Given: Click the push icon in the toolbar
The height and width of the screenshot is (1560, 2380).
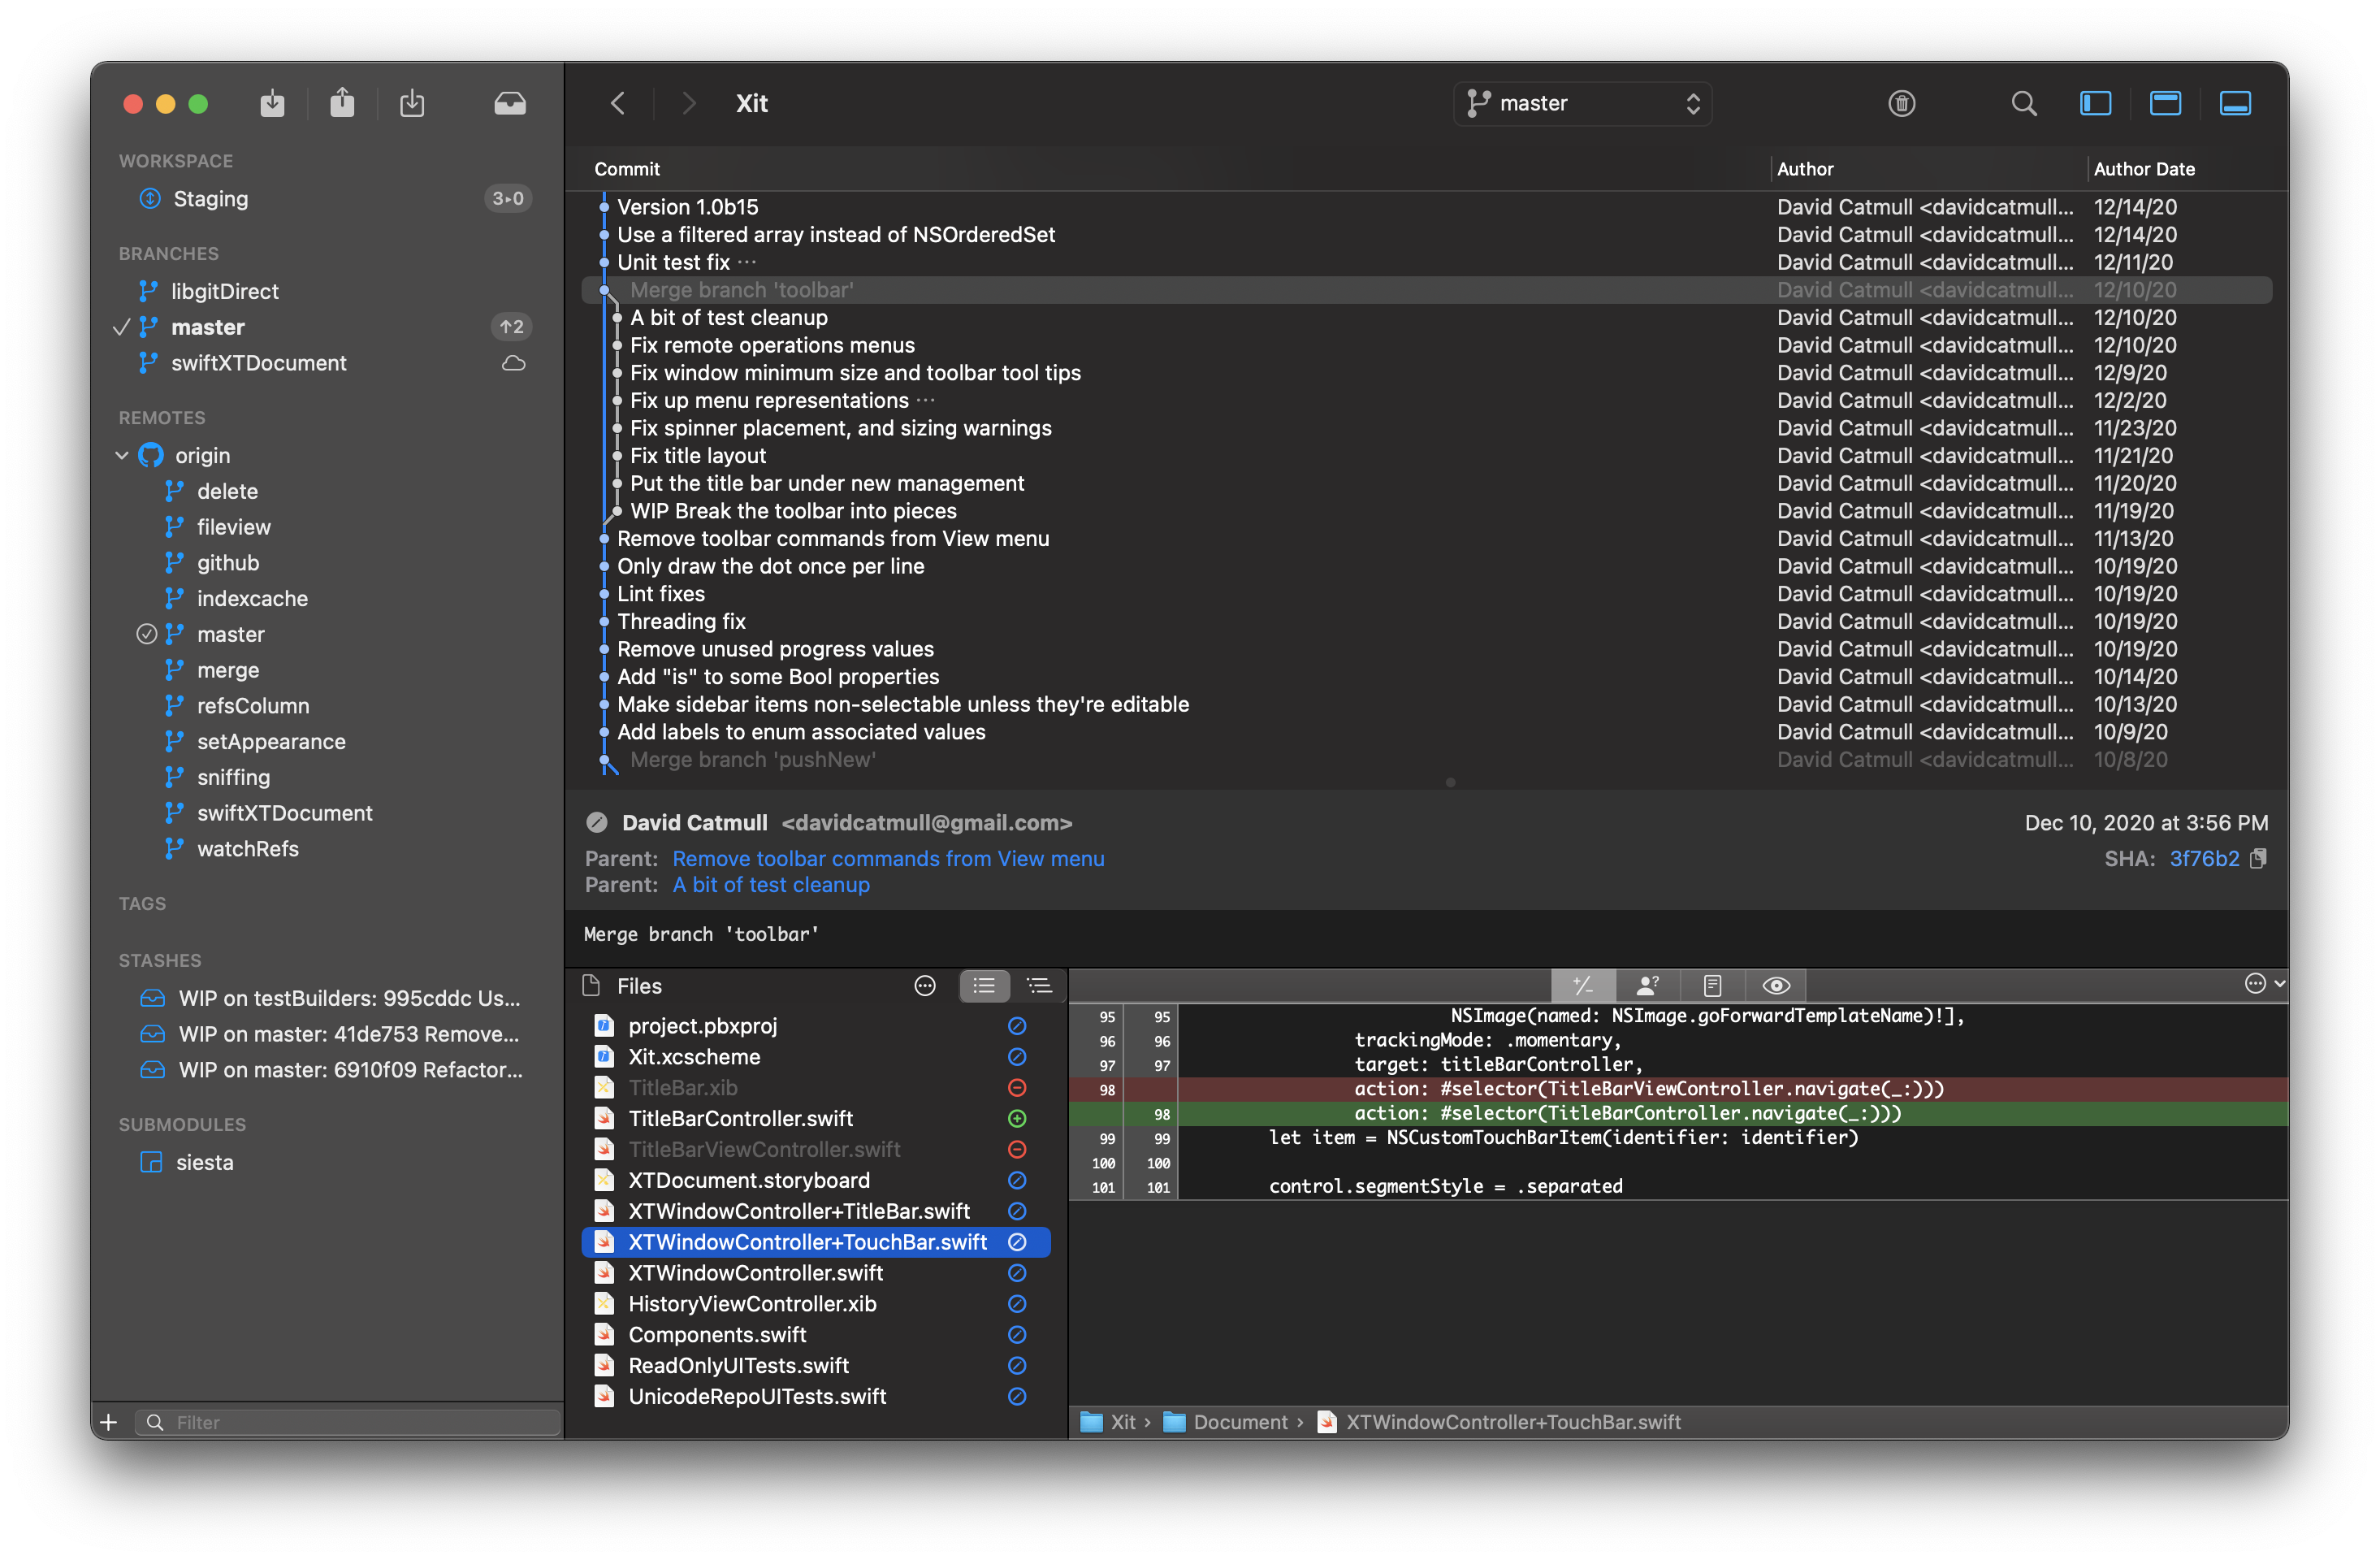Looking at the screenshot, I should tap(342, 103).
